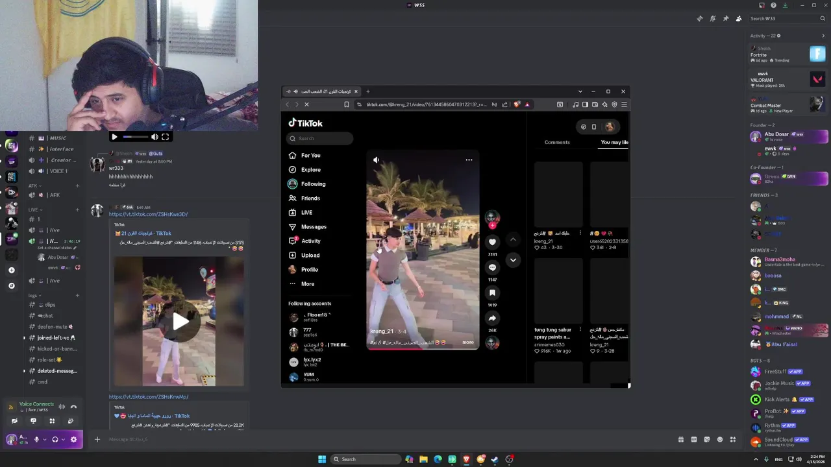Go to previous video with up chevron
The image size is (831, 467).
click(x=513, y=239)
